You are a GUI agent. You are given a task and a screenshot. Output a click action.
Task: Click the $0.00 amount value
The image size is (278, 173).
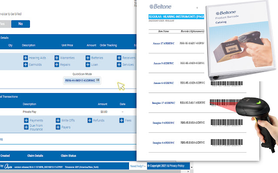104,112
